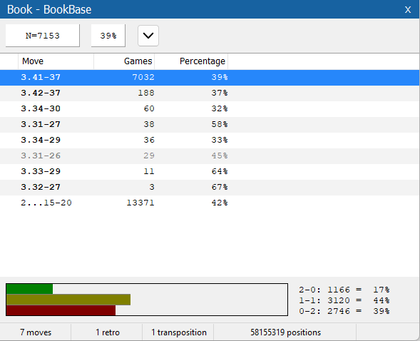
Task: Click the '1 transposition' status entry
Action: 179,332
